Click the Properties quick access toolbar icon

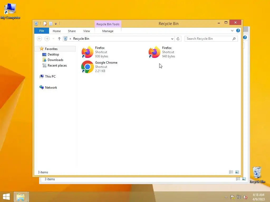(45, 23)
